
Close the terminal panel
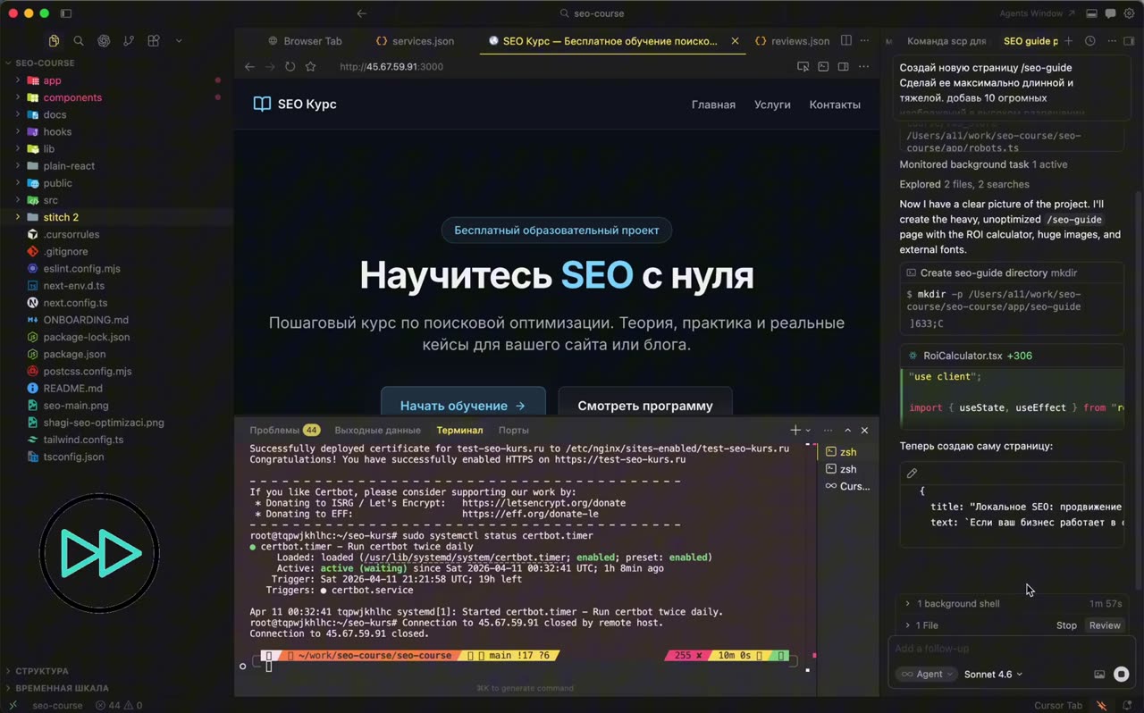(x=864, y=431)
